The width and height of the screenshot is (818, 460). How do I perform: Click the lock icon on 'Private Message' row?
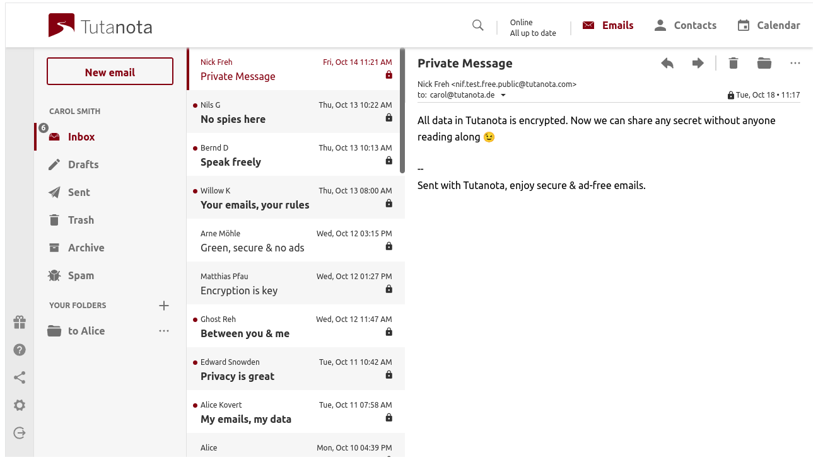click(x=389, y=75)
